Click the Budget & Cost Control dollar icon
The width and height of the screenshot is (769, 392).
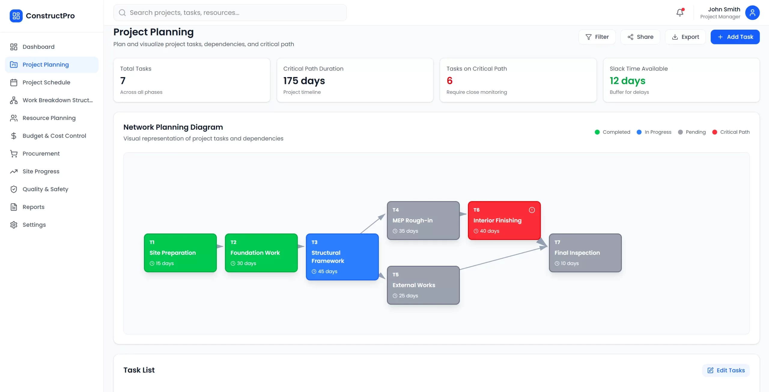pyautogui.click(x=14, y=136)
